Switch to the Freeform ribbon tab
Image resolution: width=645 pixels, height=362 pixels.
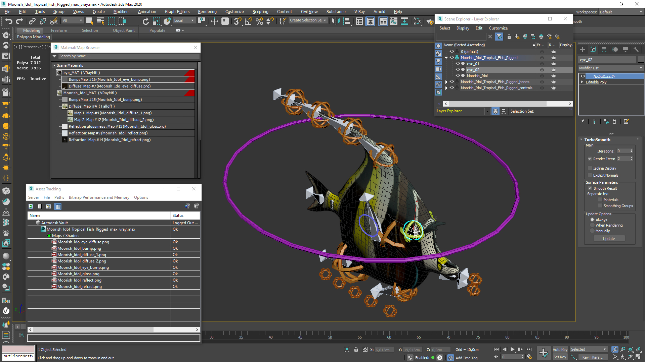pyautogui.click(x=59, y=31)
